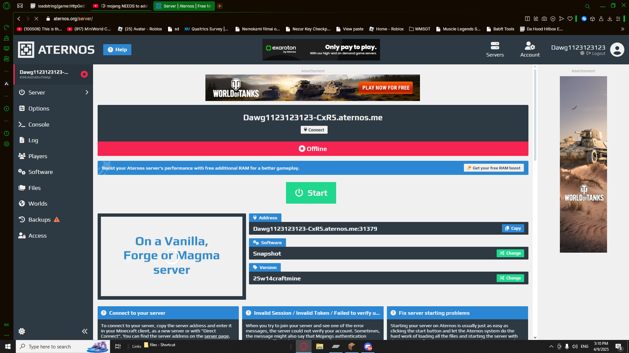Click the Logout link
Screen dimensions: 629x353
tap(596, 54)
